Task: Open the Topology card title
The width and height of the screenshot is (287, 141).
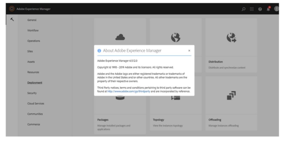Action: click(x=159, y=120)
